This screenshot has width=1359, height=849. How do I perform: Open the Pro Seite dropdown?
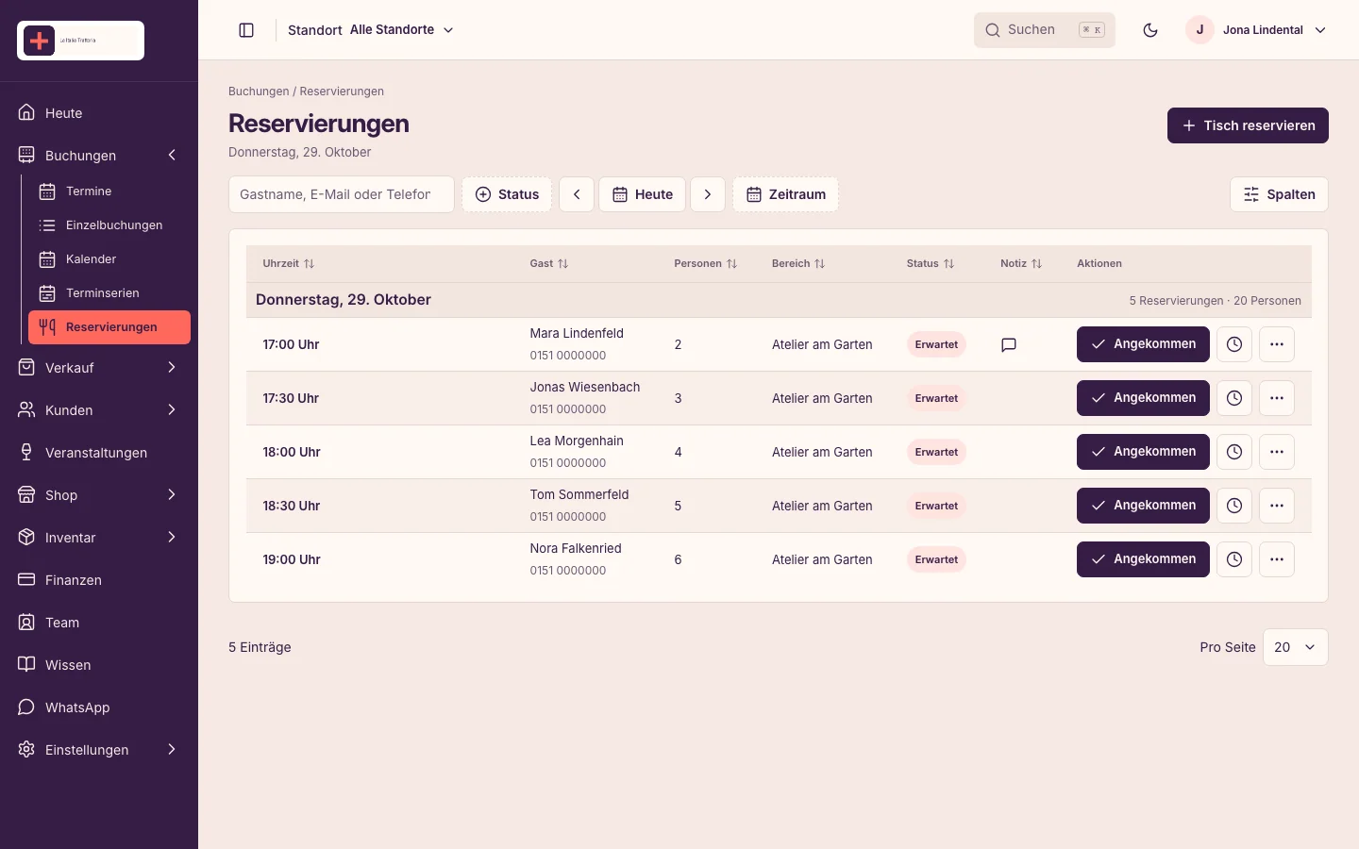[x=1295, y=647]
